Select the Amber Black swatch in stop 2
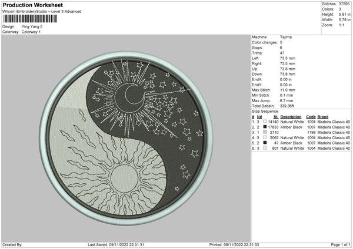The image size is (353, 249). (x=265, y=127)
